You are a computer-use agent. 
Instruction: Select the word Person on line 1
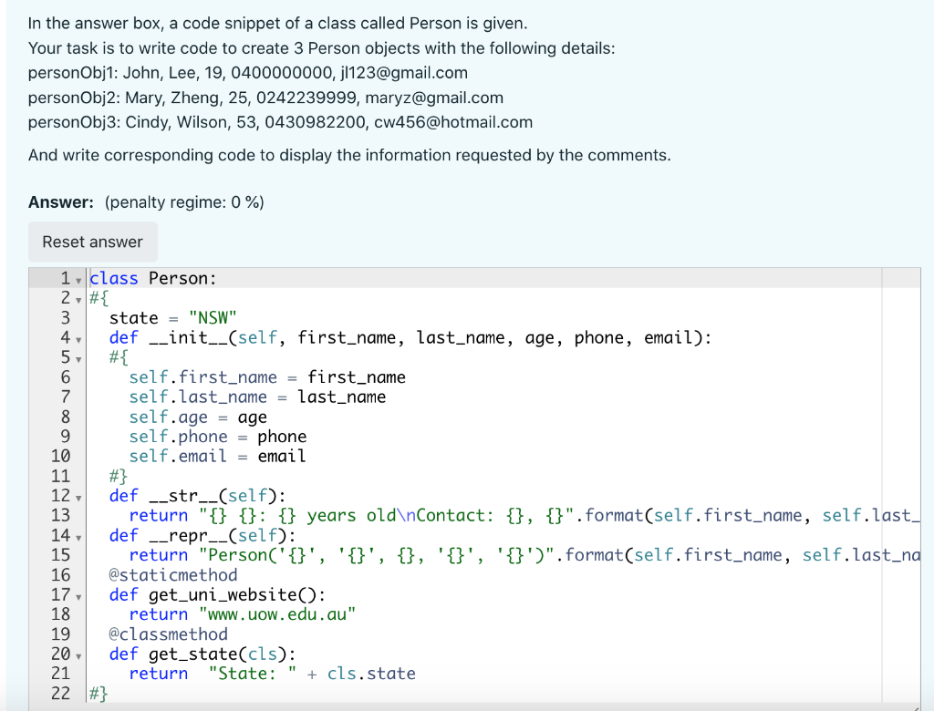point(180,278)
